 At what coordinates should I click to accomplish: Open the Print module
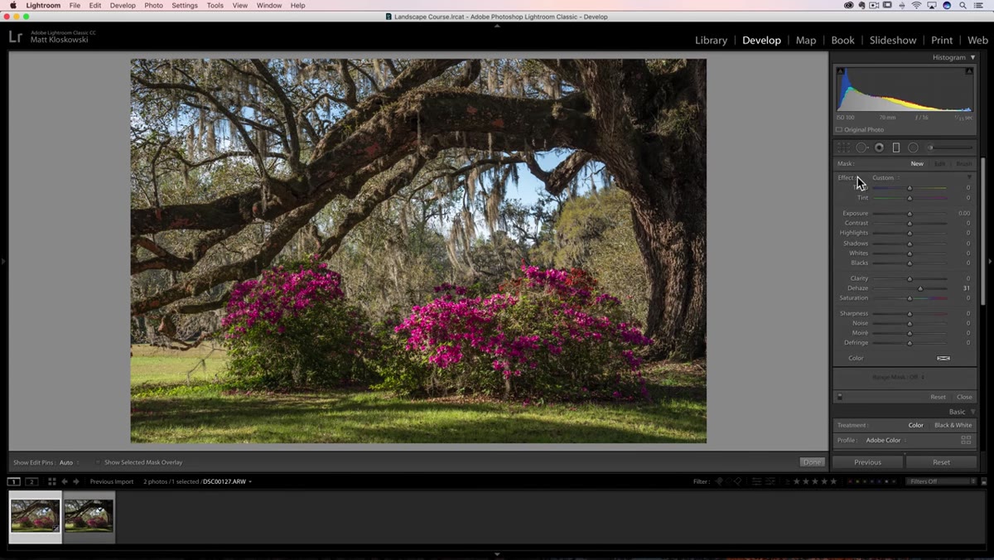(942, 40)
